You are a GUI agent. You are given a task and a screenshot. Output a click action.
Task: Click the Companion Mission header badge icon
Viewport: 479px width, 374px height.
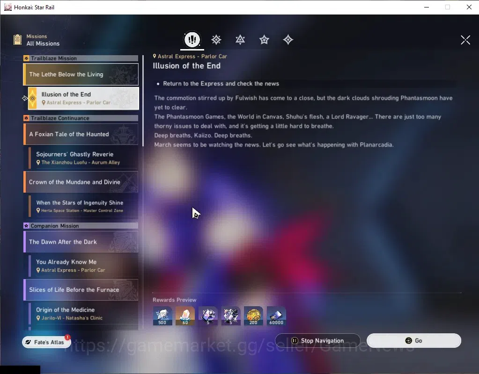[x=27, y=226]
